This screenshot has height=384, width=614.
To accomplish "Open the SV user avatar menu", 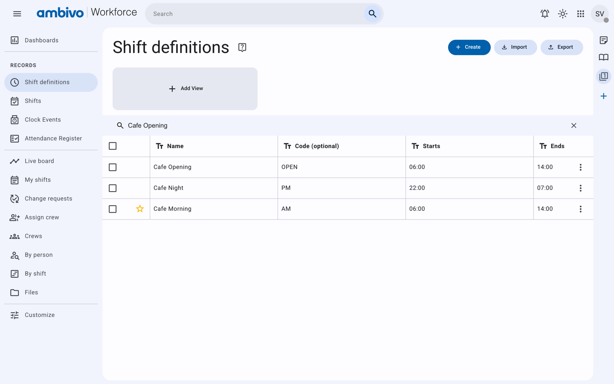I will (600, 14).
